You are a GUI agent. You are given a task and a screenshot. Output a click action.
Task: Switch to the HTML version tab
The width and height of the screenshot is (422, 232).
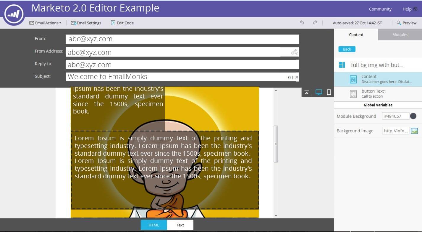[x=154, y=225]
